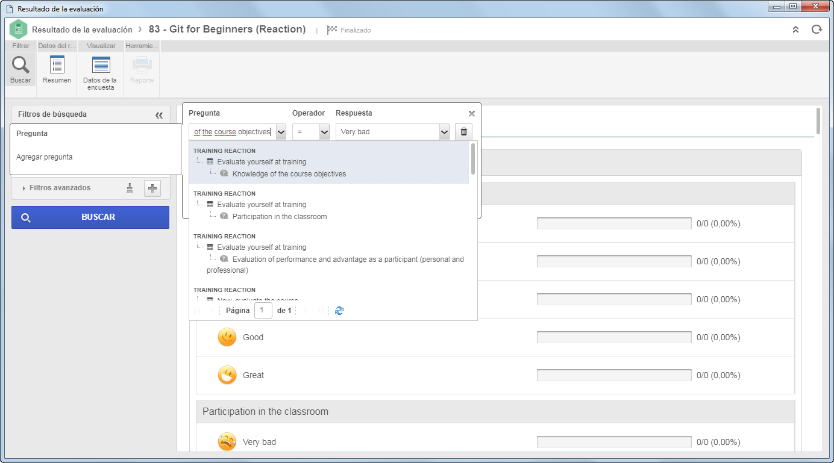Click the Filtrar ribbon group label

[x=20, y=46]
